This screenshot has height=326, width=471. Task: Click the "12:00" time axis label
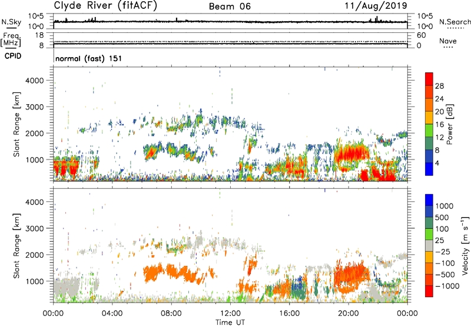(230, 314)
